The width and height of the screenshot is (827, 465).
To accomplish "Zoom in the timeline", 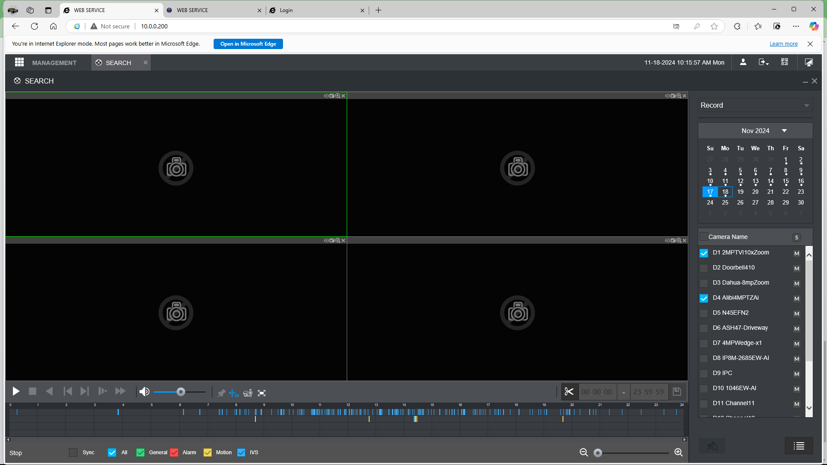I will (678, 453).
